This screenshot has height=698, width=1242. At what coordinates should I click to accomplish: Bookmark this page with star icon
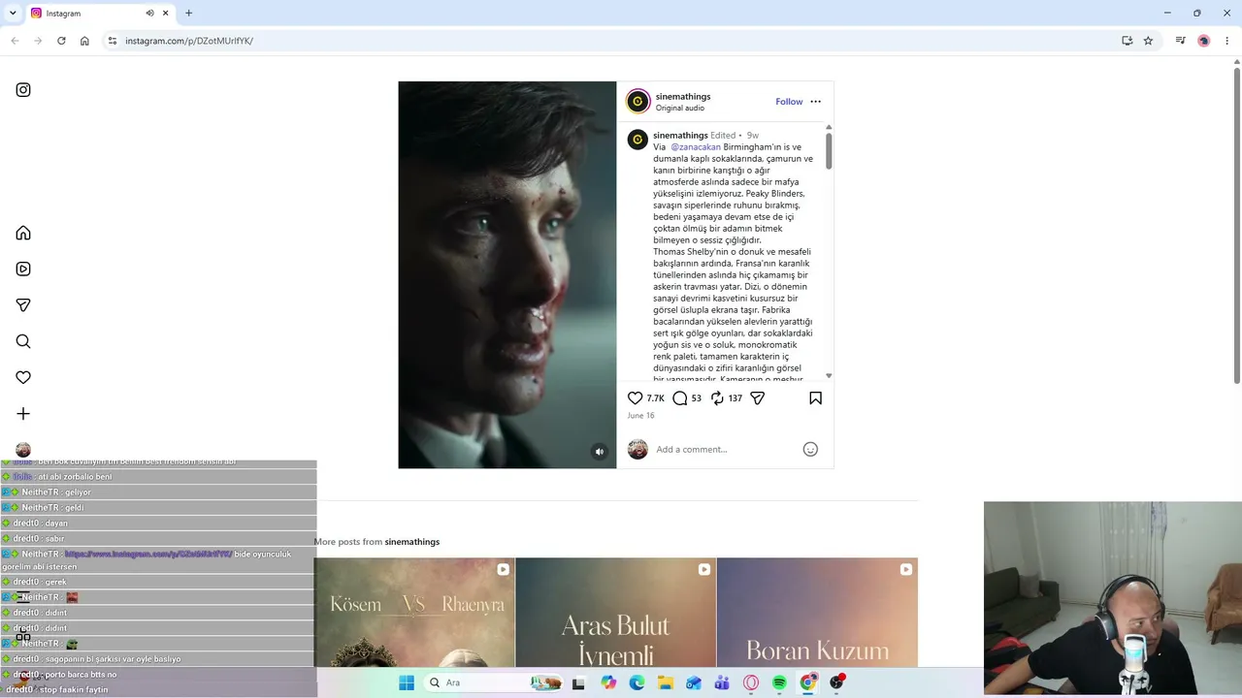1148,41
